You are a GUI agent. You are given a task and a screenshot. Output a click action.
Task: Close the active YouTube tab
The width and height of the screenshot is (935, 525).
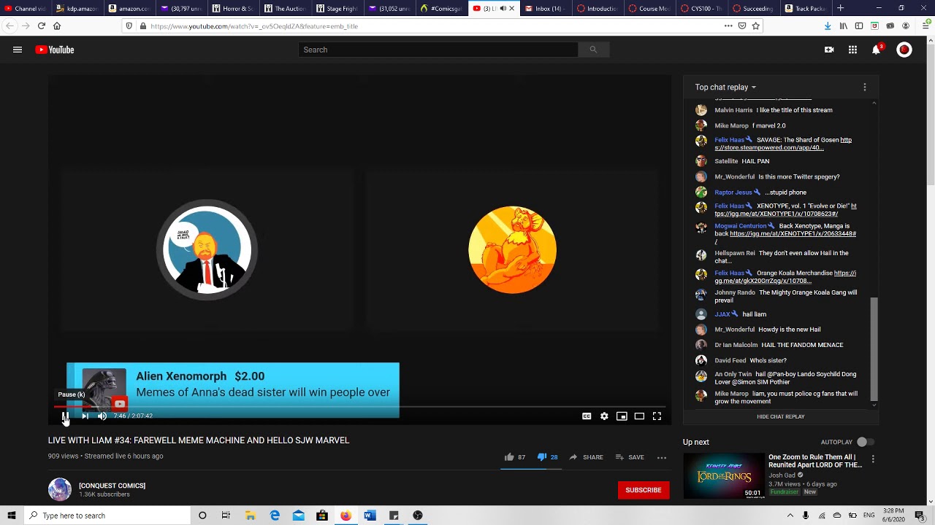click(x=511, y=9)
